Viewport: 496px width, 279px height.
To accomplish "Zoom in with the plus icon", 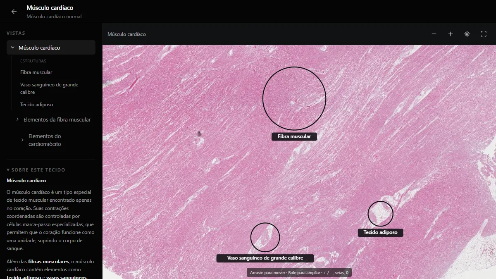I will 451,34.
